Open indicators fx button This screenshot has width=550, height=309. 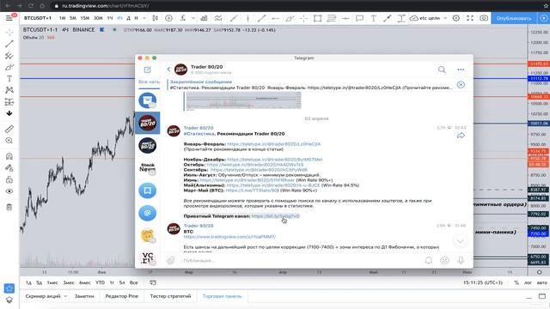[183, 18]
